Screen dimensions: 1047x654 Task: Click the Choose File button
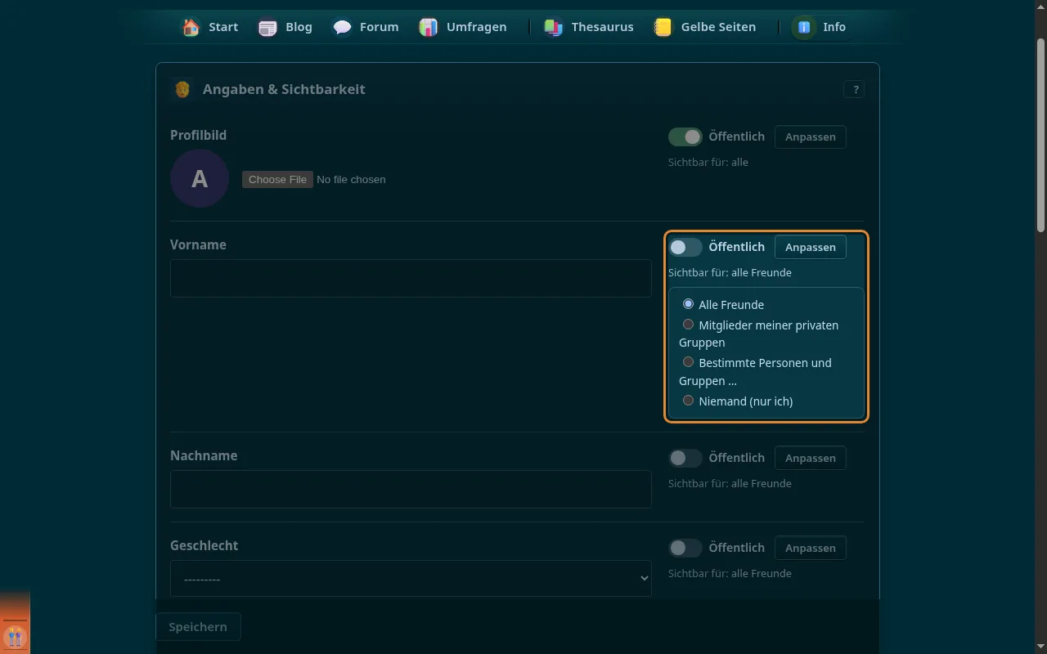(x=277, y=179)
